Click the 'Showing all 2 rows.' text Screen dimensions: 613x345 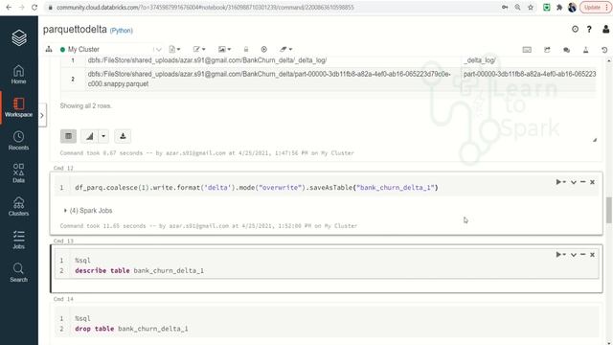[x=85, y=106]
